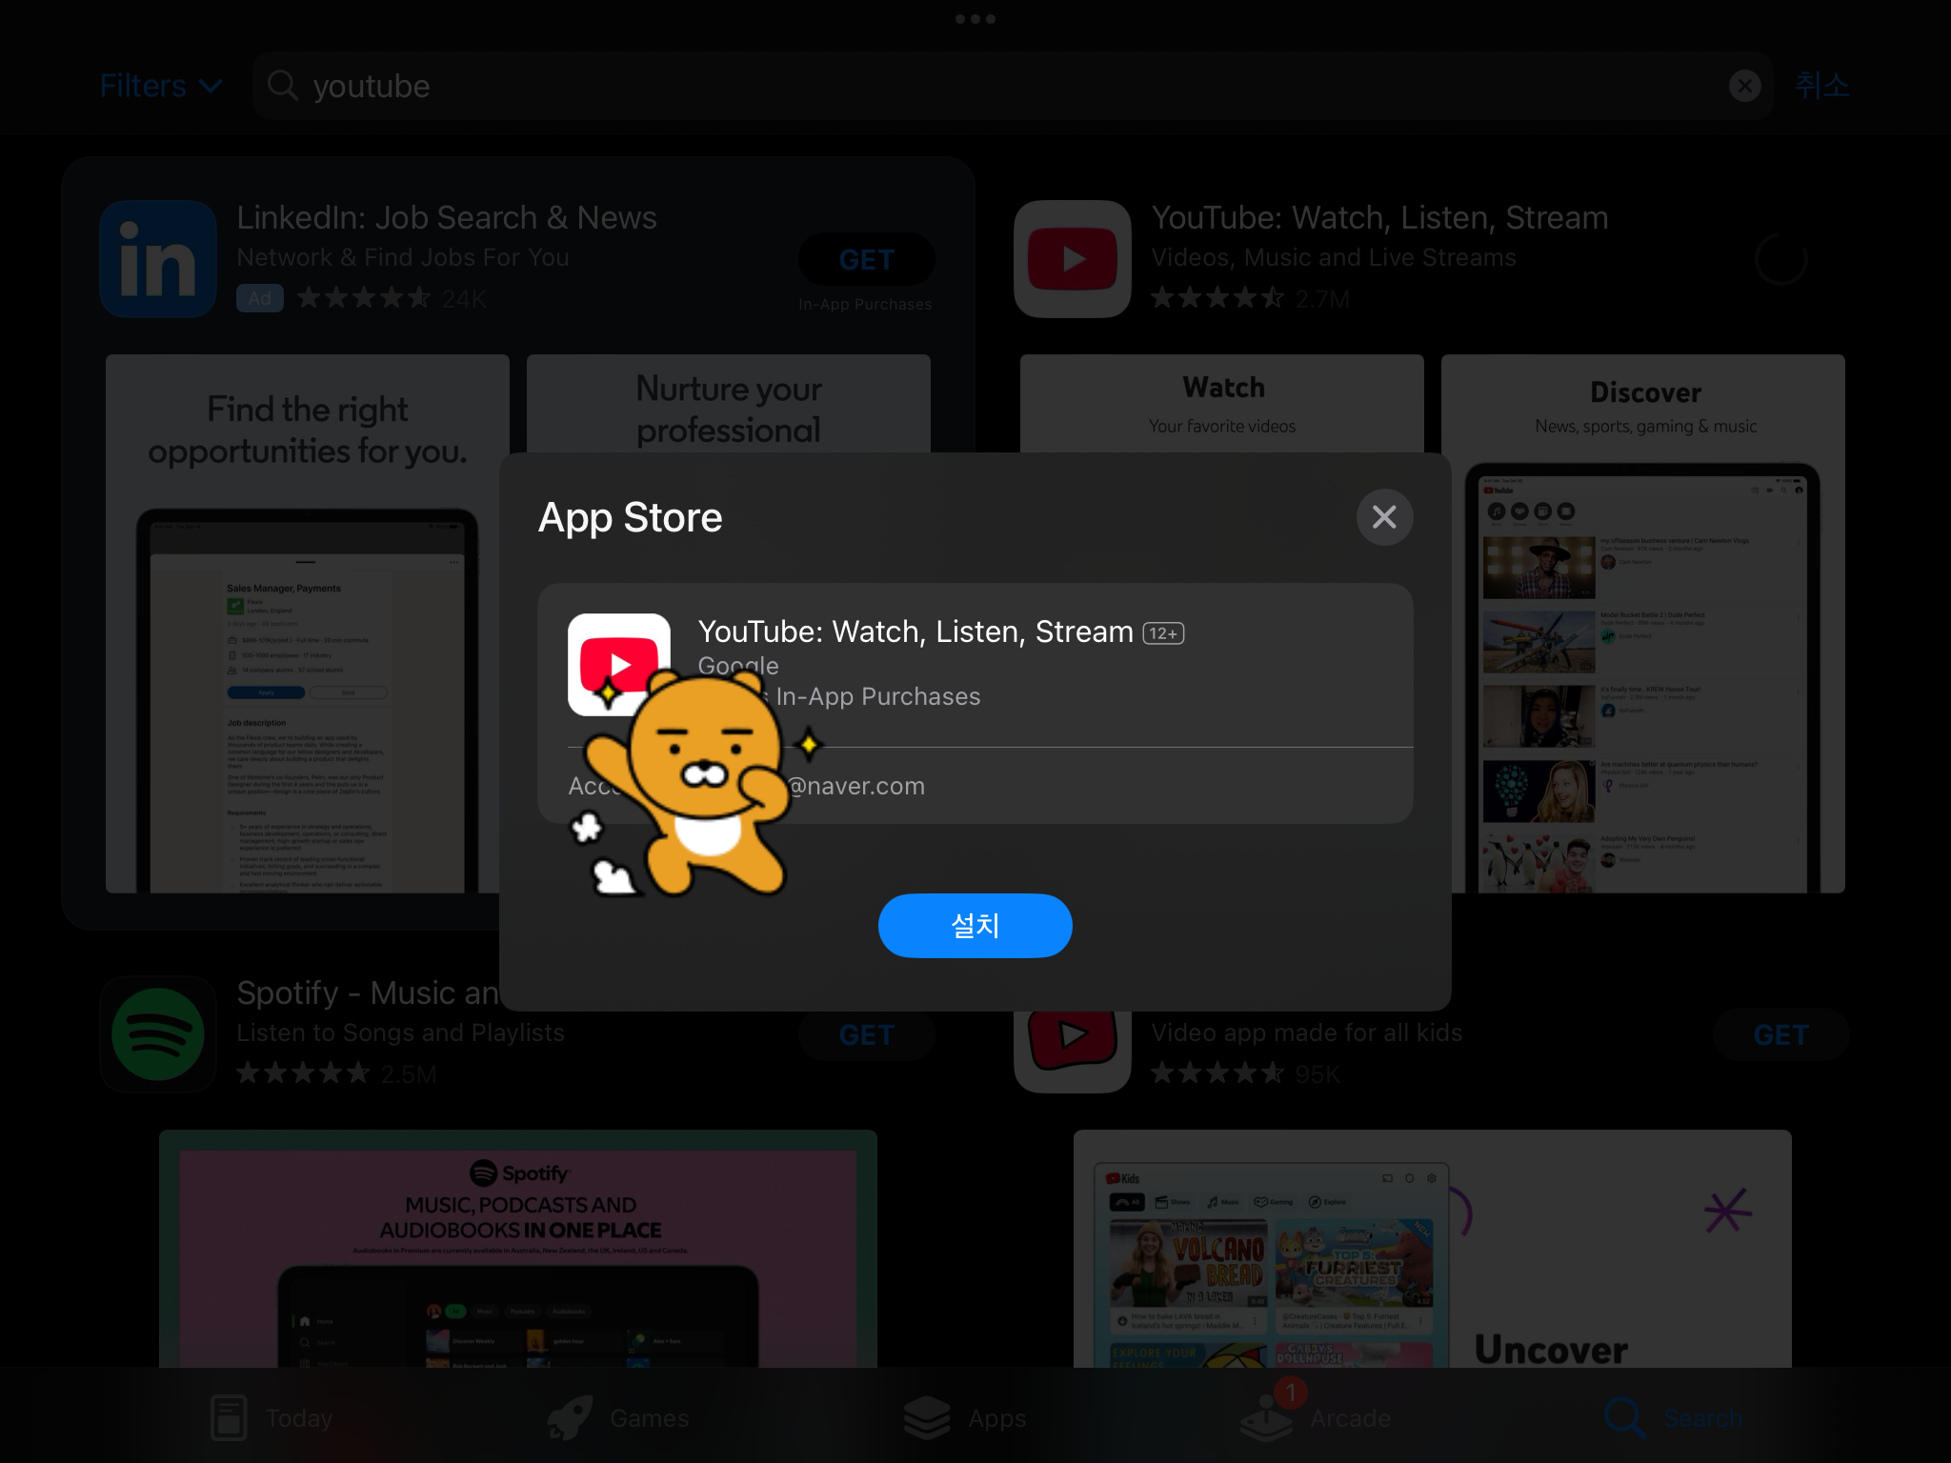Open LinkedIn: Job Search & News title
This screenshot has height=1463, width=1951.
[x=447, y=217]
